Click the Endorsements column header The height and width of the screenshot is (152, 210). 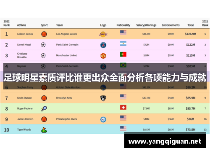point(171,25)
